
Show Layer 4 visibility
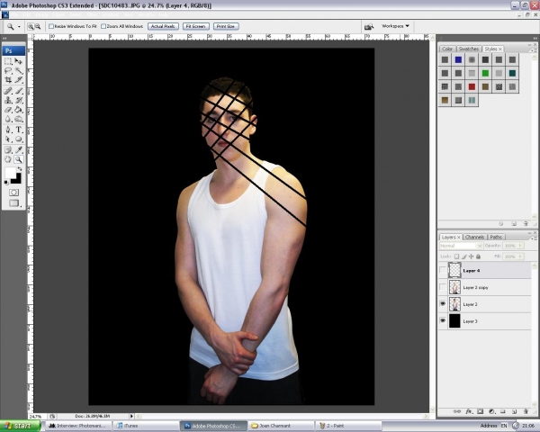point(443,270)
